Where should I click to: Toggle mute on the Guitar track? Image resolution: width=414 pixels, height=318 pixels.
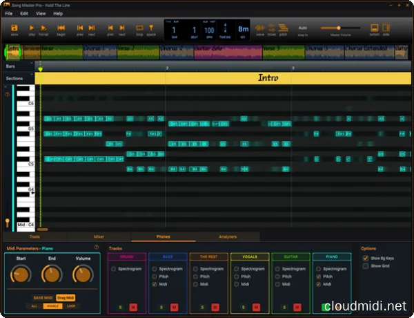tap(297, 307)
